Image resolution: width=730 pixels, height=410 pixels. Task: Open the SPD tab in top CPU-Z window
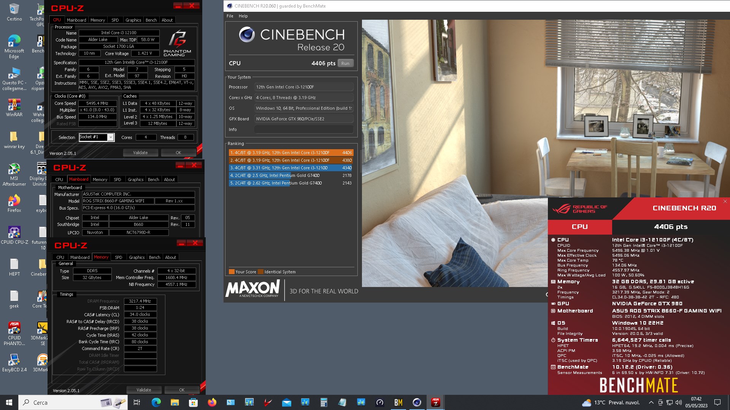click(115, 20)
